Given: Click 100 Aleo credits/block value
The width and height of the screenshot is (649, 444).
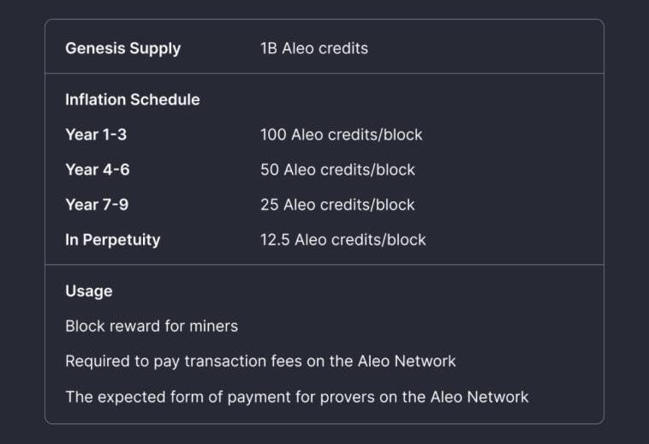Looking at the screenshot, I should point(342,135).
